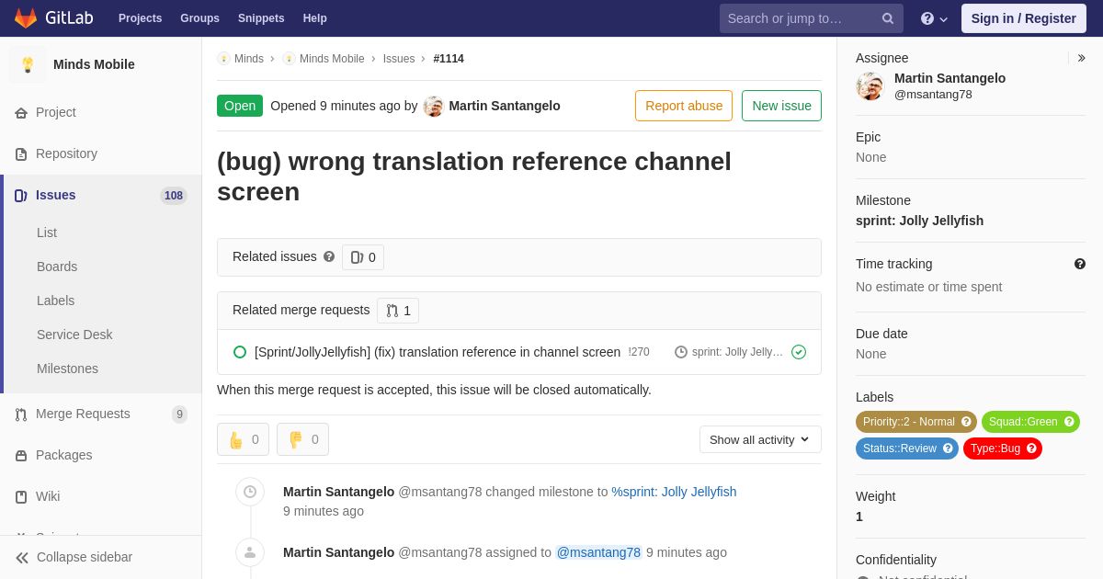Click the Related issues help icon
This screenshot has height=579, width=1103.
tap(329, 256)
